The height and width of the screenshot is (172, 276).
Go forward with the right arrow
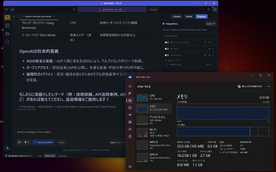18,17
